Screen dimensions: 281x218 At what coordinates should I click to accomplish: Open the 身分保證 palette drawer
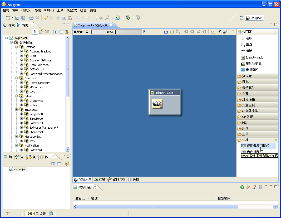(x=257, y=99)
